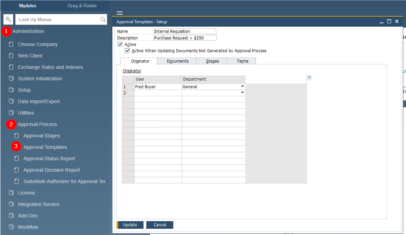Click the wrench tools icon beside the menu search box
Image resolution: width=406 pixels, height=235 pixels.
click(8, 19)
